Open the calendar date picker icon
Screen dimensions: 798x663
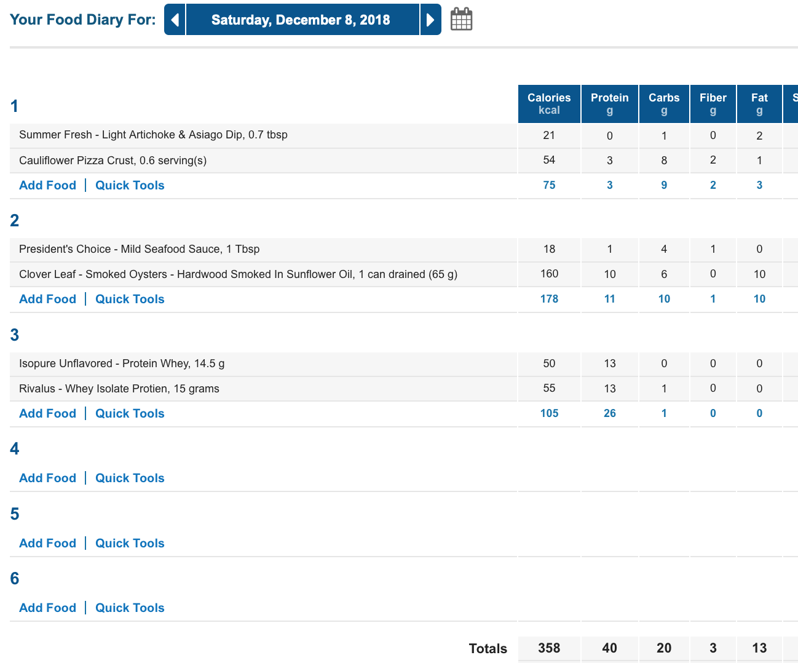461,19
